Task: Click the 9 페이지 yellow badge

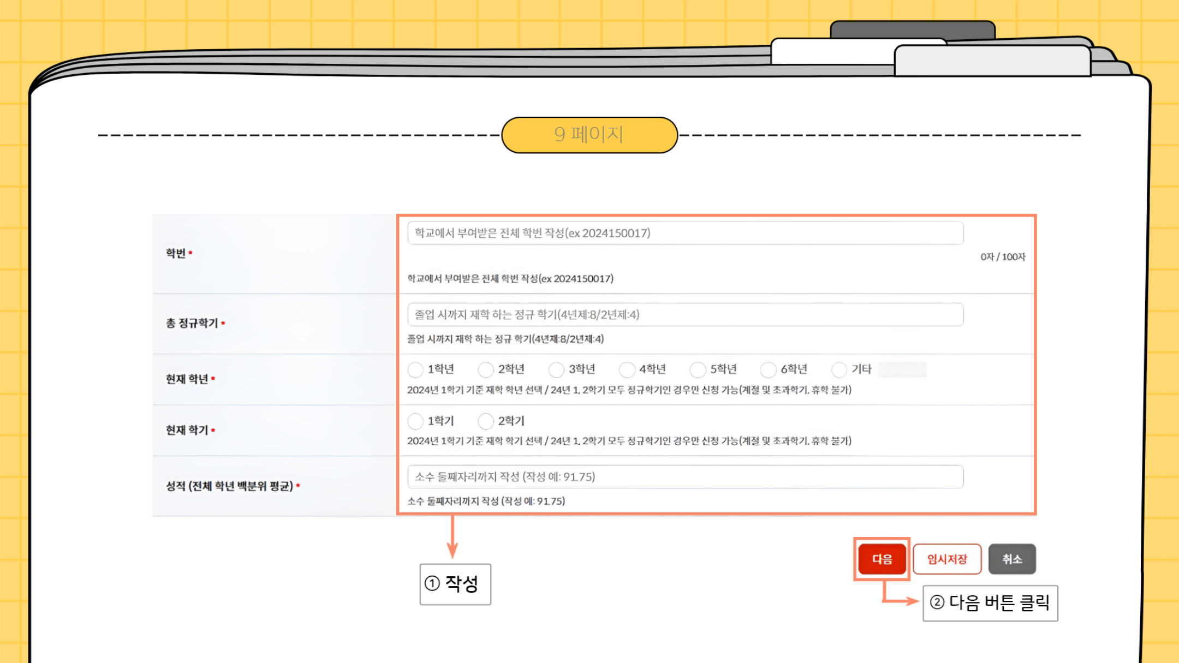Action: pyautogui.click(x=589, y=135)
